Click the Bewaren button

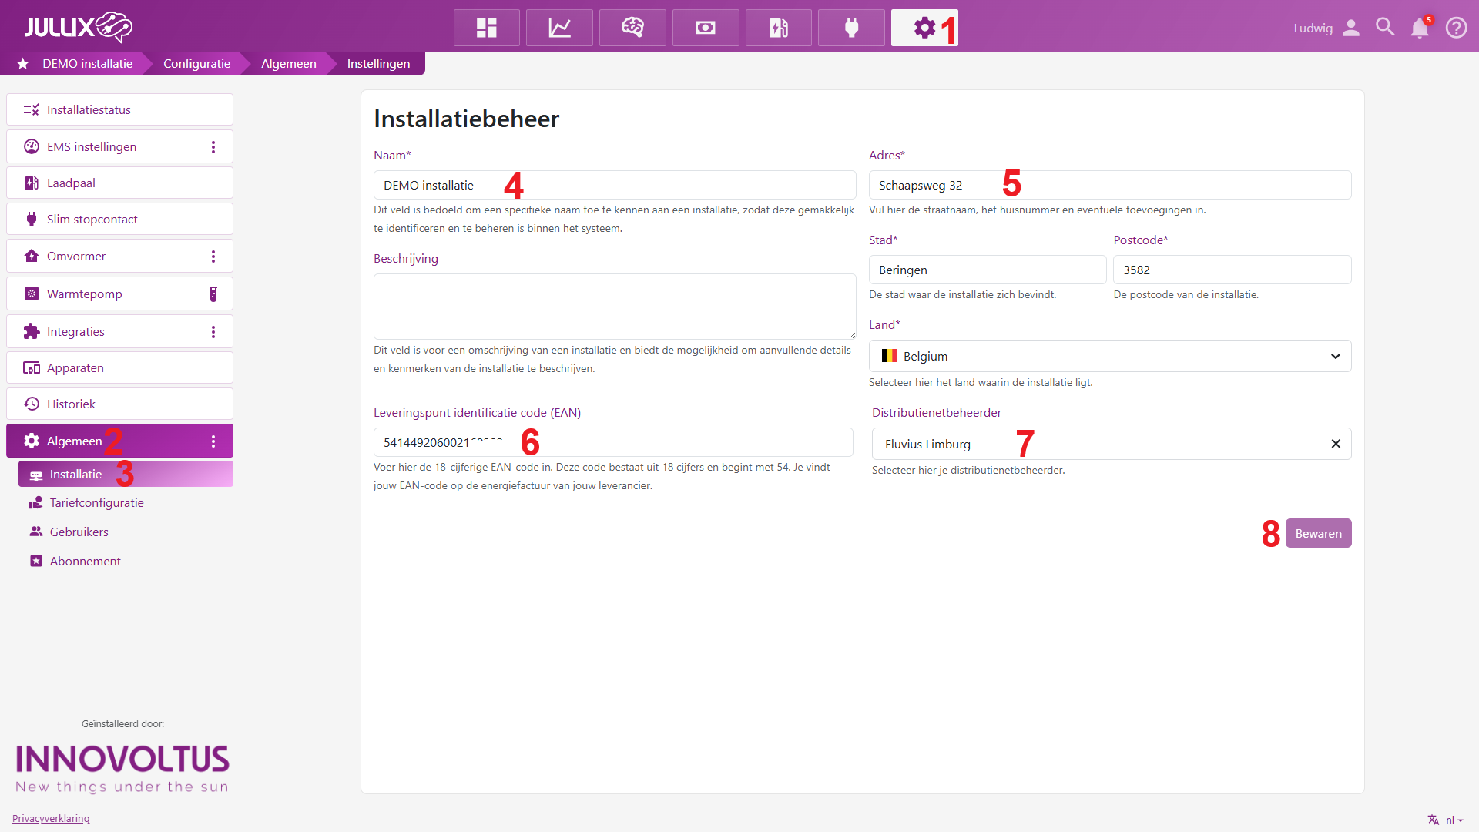1318,533
